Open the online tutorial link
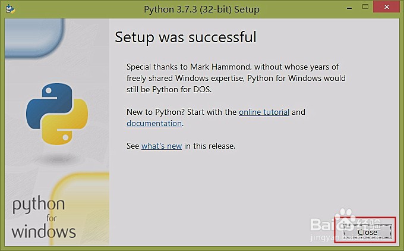The image size is (404, 251). 264,112
